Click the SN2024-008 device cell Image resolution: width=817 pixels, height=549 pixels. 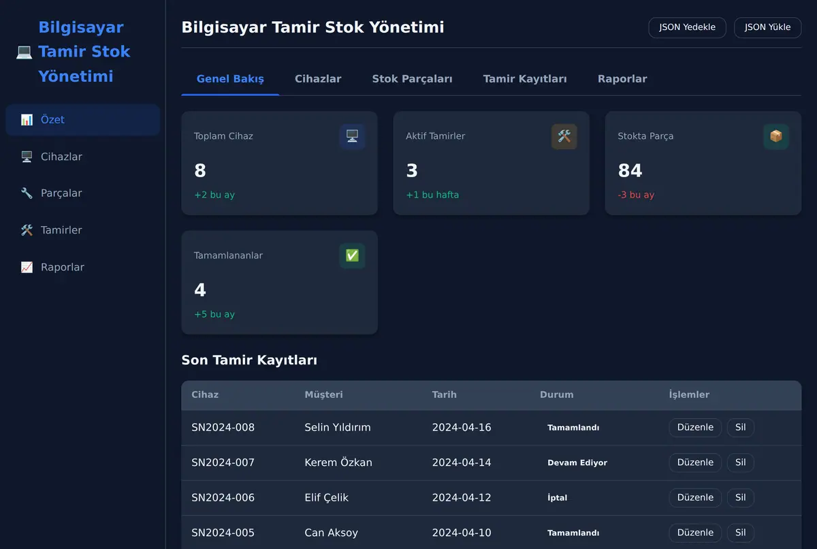point(223,428)
